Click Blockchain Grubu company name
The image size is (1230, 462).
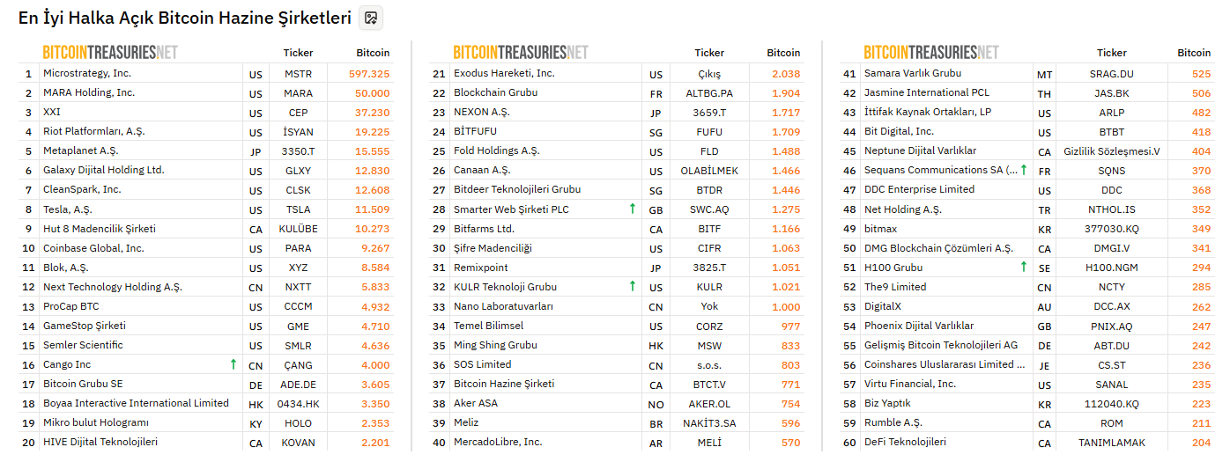click(x=495, y=92)
